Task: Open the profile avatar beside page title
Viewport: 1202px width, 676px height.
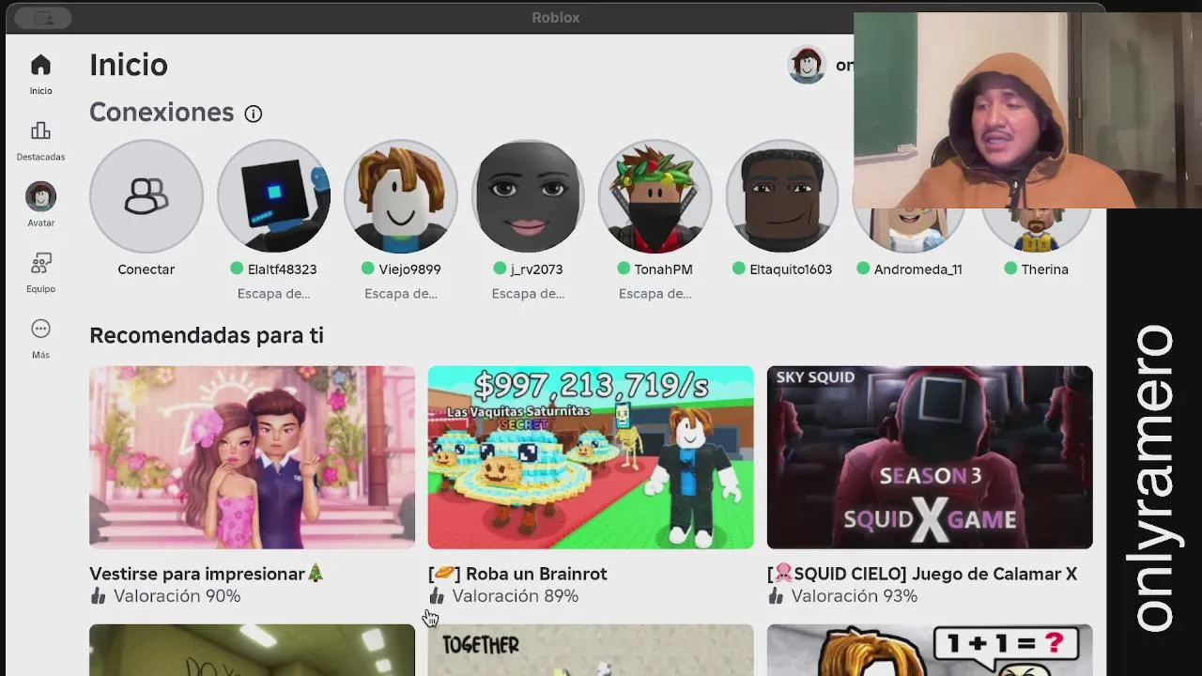Action: pyautogui.click(x=807, y=65)
